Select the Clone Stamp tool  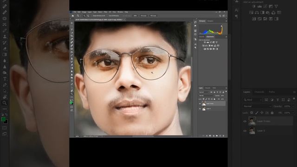click(x=72, y=58)
